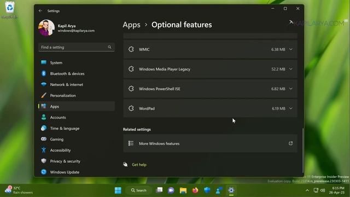Open the Get help link

[139, 165]
